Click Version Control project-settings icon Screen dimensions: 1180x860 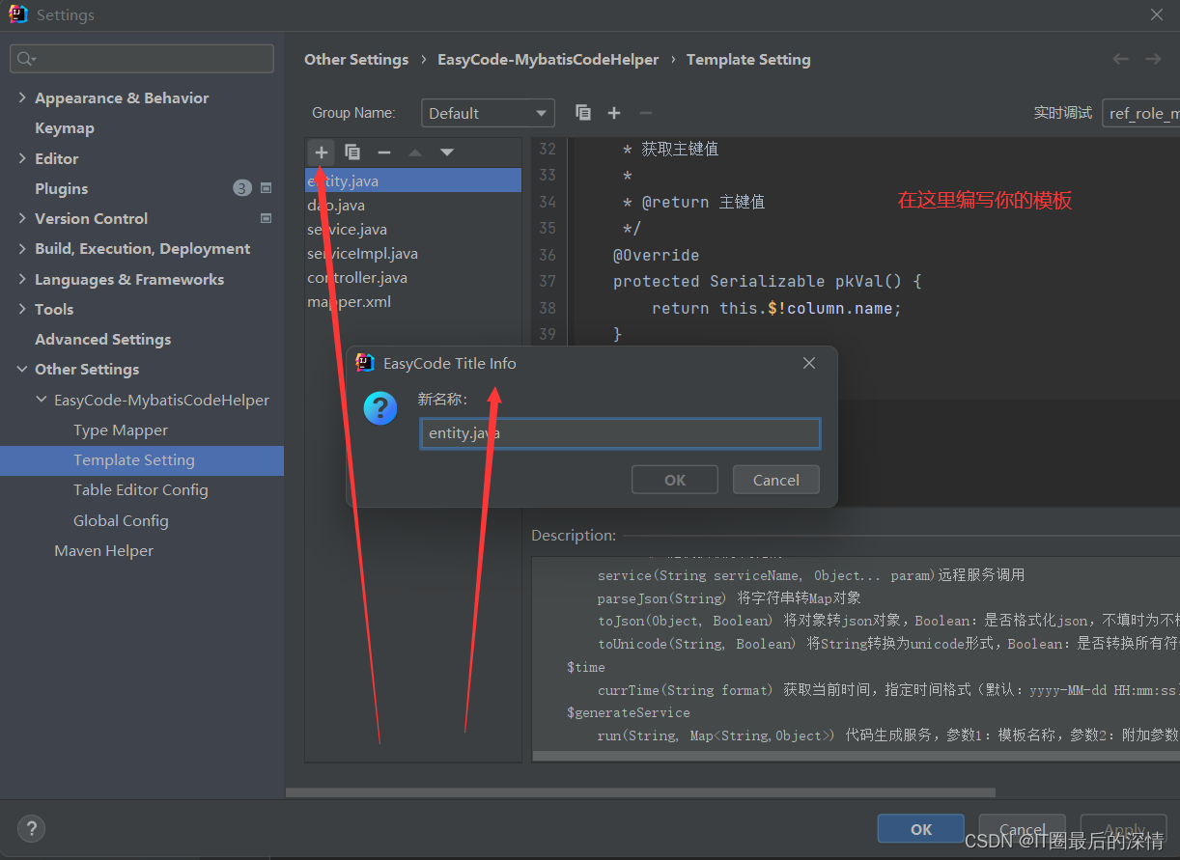coord(267,218)
